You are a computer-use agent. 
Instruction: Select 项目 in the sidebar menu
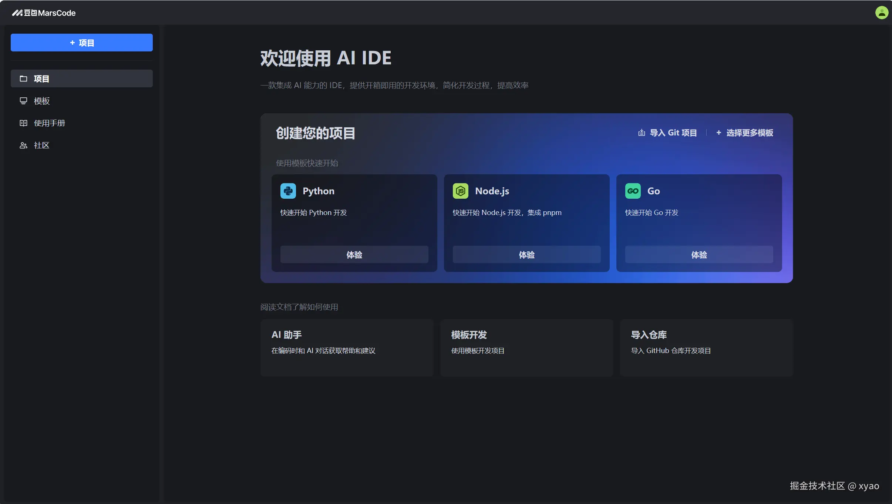(x=81, y=78)
